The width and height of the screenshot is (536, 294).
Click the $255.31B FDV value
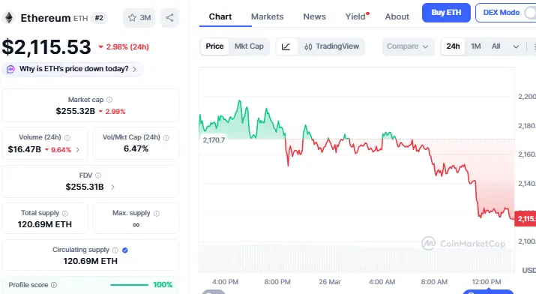85,187
